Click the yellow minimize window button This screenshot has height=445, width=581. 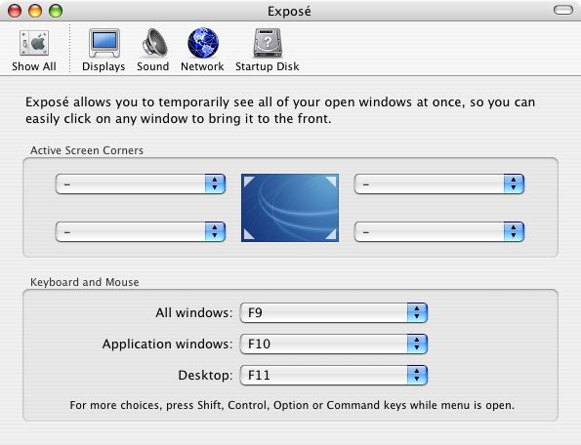point(35,11)
